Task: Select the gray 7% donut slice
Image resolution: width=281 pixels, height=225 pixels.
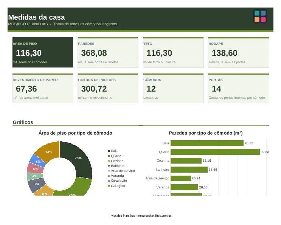Action: [37, 185]
